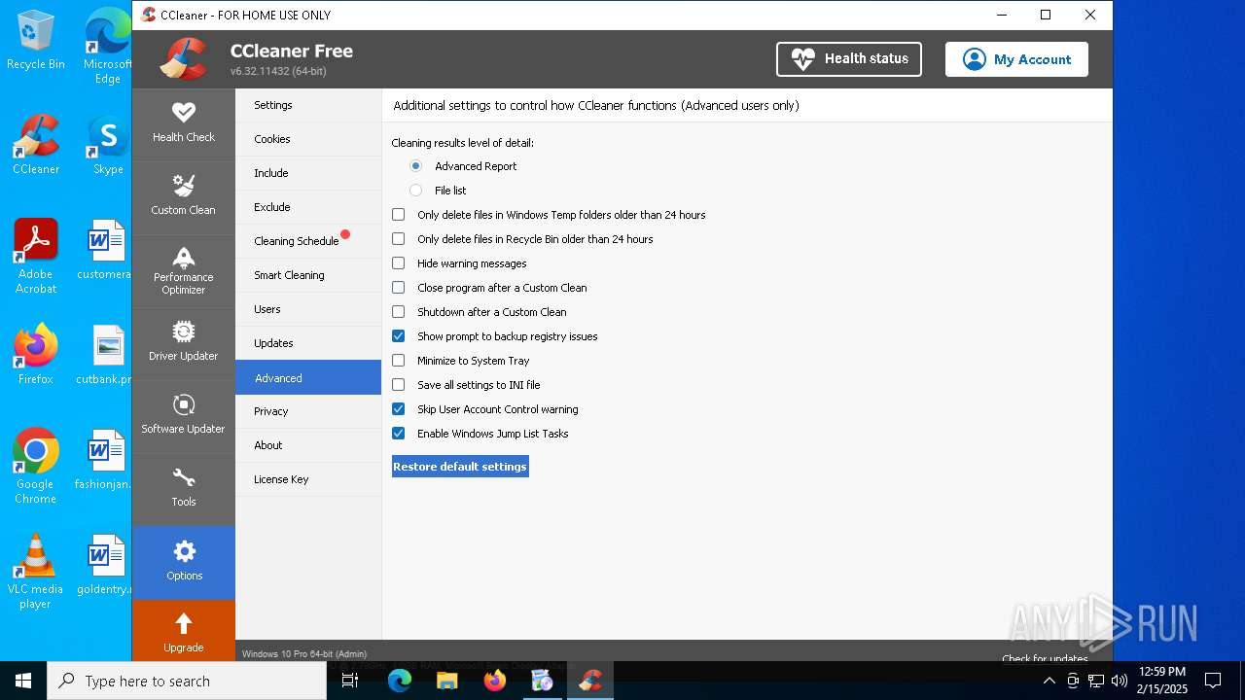Open the Cookies options page

[x=308, y=139]
